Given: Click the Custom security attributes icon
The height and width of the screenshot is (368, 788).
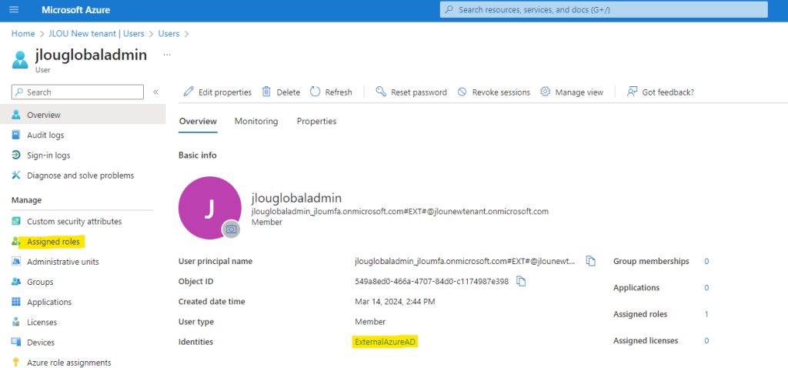Looking at the screenshot, I should [x=16, y=221].
